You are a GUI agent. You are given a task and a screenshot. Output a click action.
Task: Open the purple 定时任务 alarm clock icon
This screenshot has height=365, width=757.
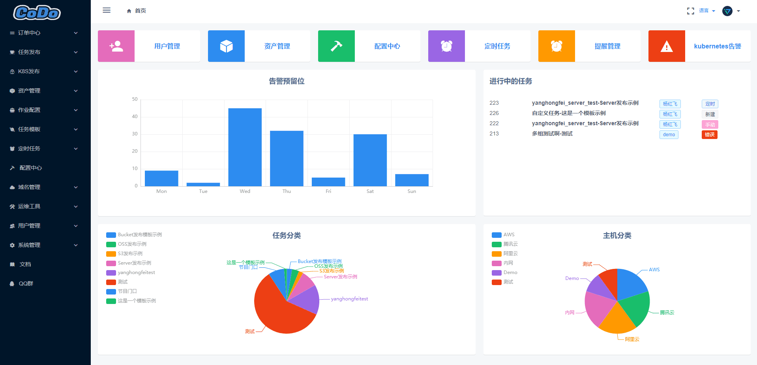point(446,46)
